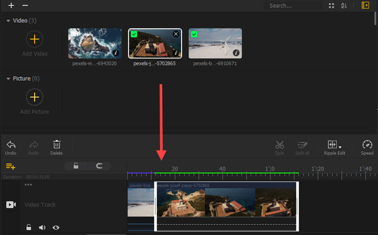378x235 pixels.
Task: Focus the Search input field
Action: 292,6
